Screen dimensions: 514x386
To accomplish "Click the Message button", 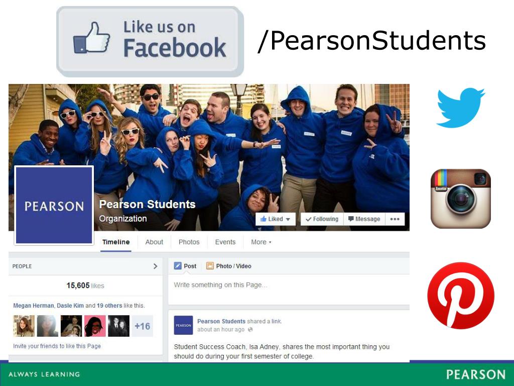I will point(364,219).
